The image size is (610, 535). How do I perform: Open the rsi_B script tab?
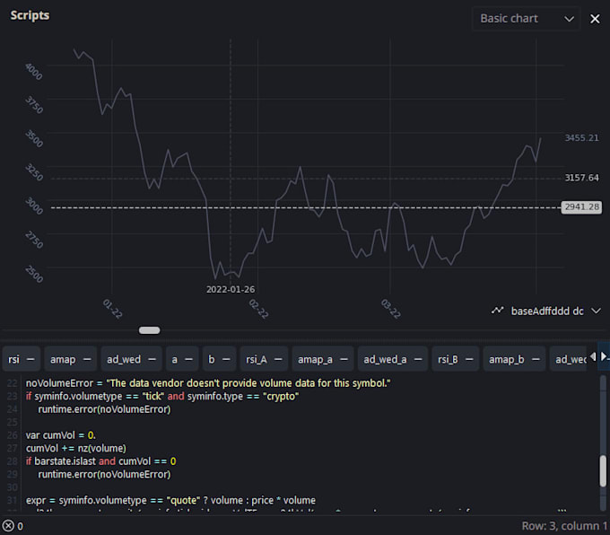coord(448,359)
